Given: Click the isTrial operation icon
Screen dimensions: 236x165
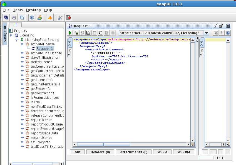Looking at the screenshot, I should [28, 102].
